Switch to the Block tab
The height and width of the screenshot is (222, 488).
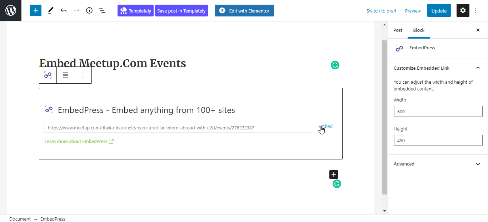click(419, 30)
